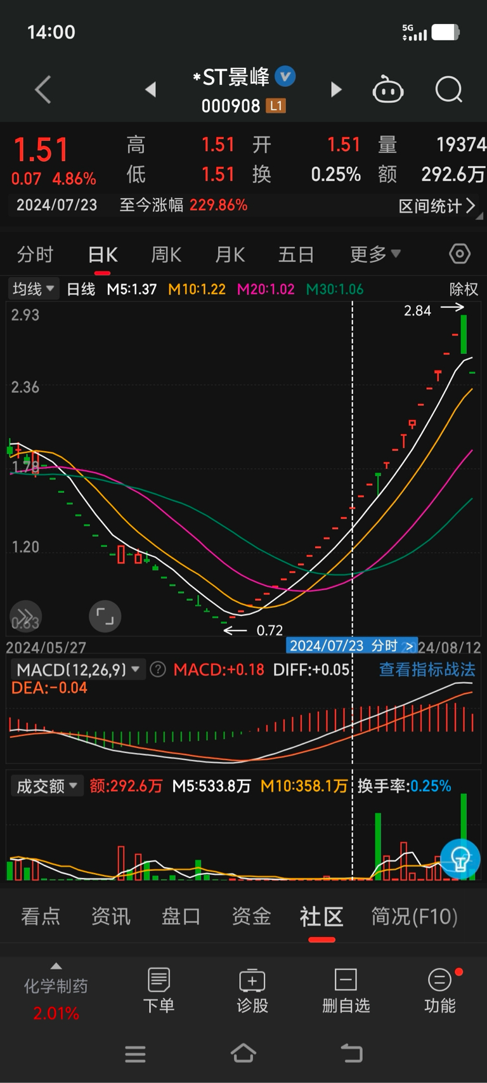Open the search magnifier icon
This screenshot has width=487, height=1083.
[x=449, y=89]
